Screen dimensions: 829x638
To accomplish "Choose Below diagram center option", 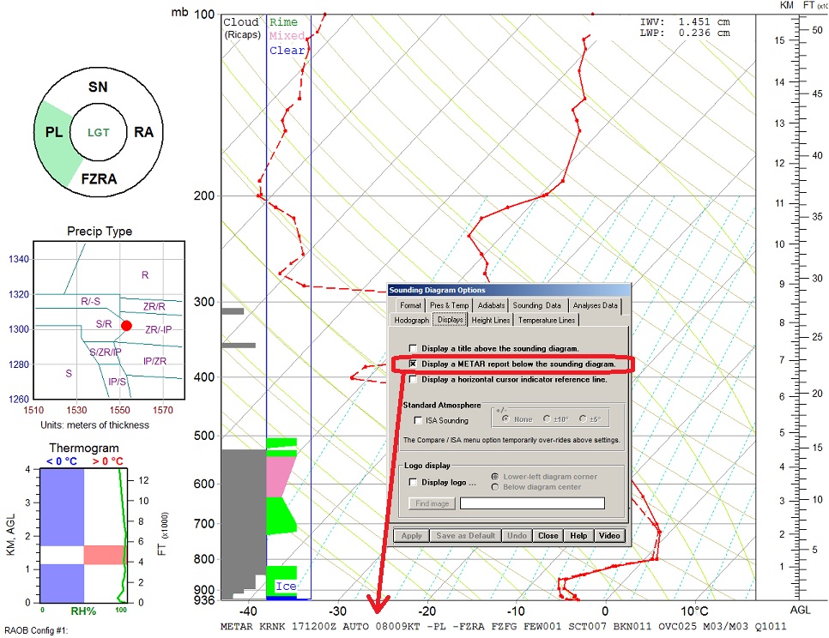I will click(495, 487).
